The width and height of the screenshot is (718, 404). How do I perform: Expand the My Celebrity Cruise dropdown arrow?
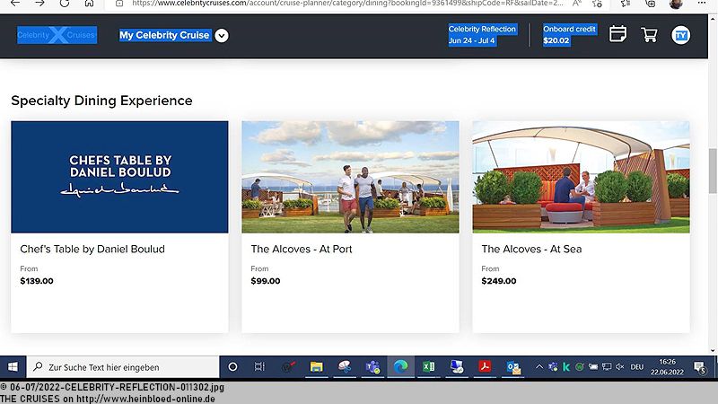(222, 35)
